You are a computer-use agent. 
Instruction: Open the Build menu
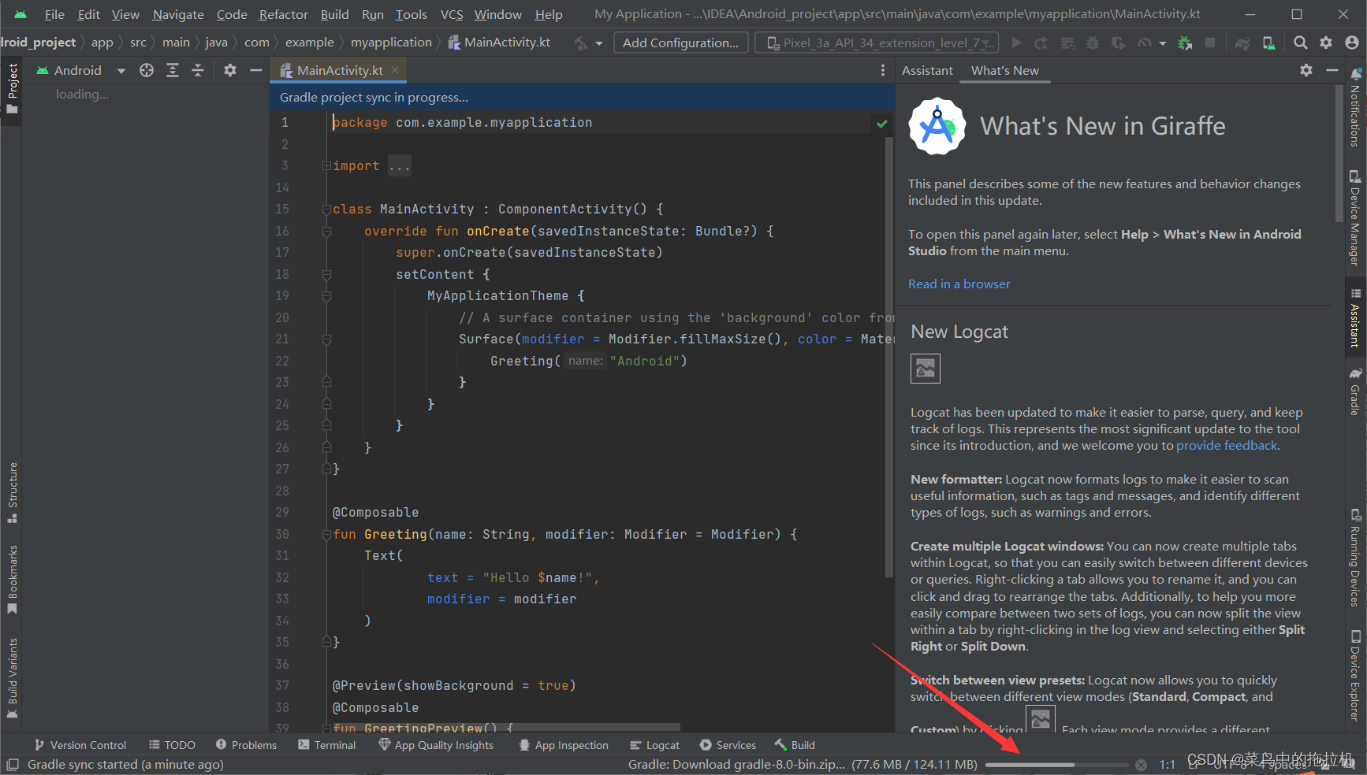[x=334, y=14]
